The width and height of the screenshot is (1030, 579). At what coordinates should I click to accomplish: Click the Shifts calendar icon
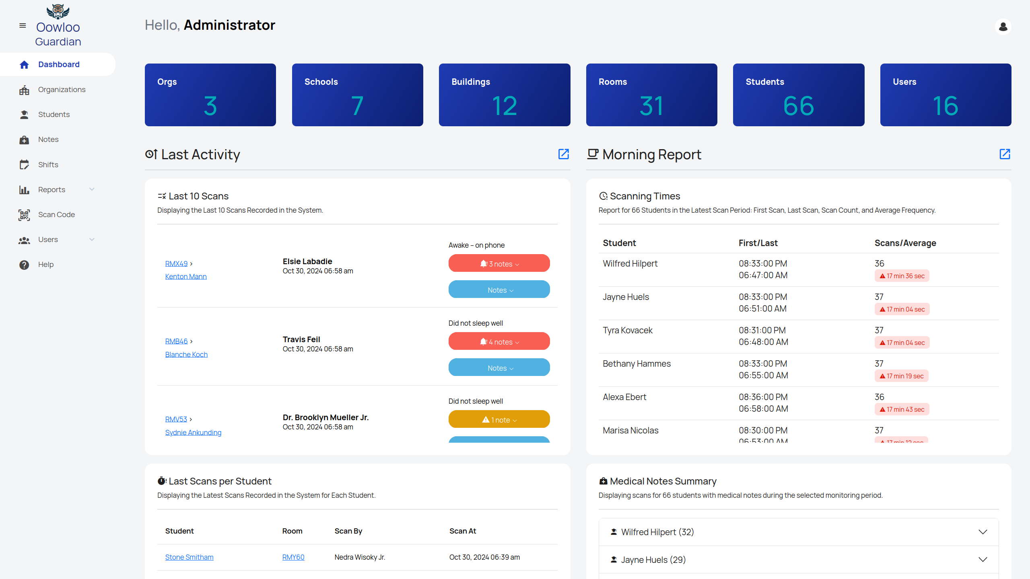pyautogui.click(x=24, y=165)
